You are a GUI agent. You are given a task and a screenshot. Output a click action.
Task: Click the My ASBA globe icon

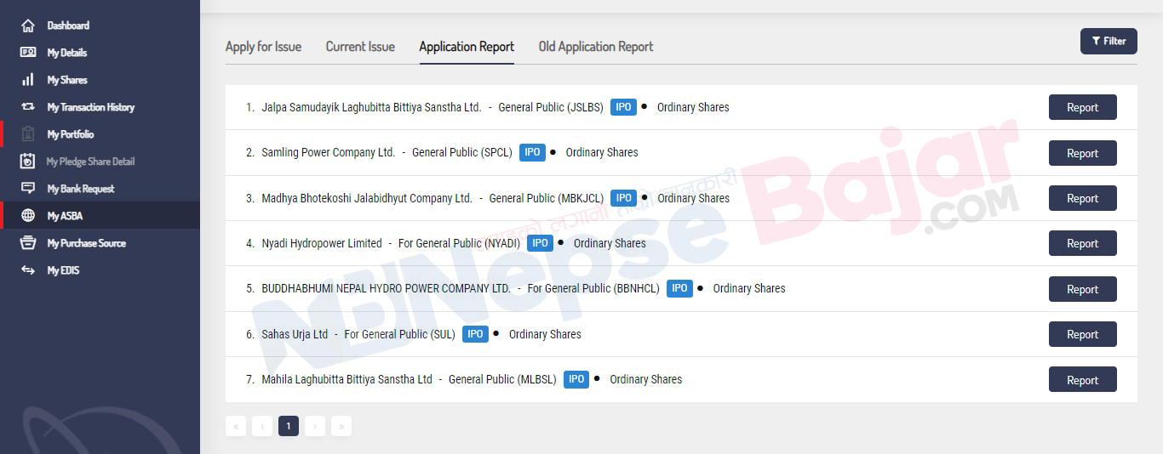28,216
